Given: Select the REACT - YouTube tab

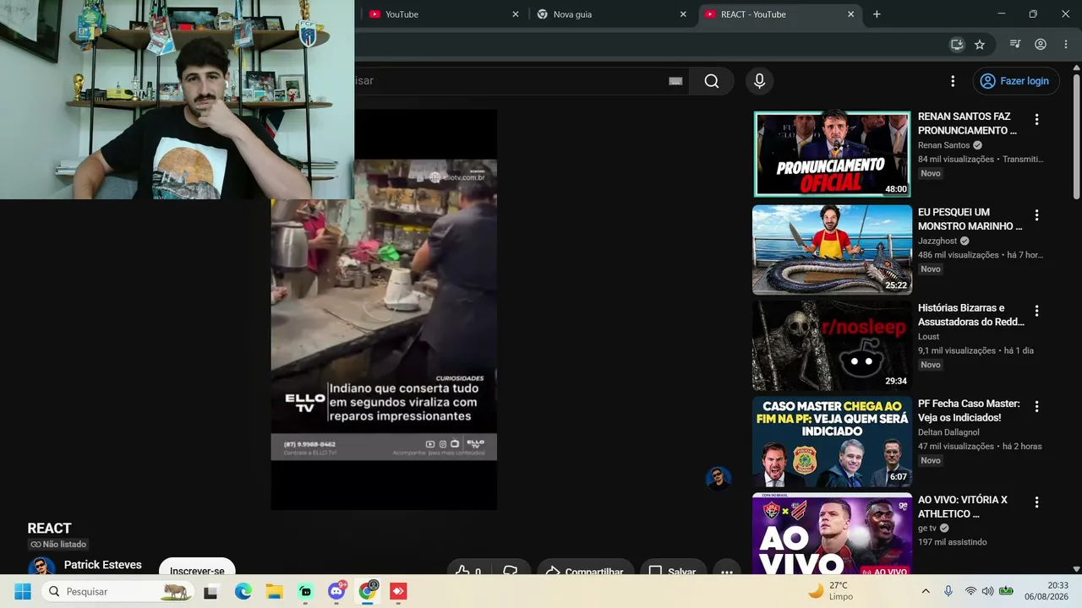Looking at the screenshot, I should coord(781,14).
